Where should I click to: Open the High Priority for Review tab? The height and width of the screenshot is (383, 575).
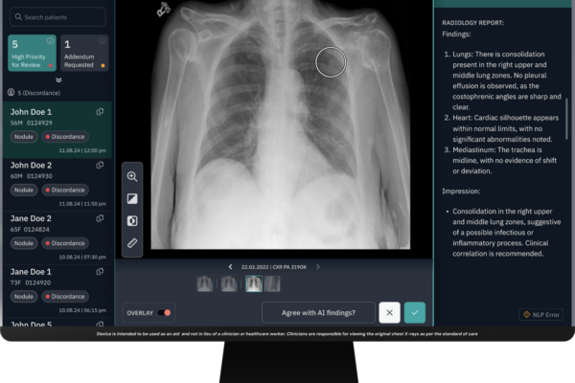click(x=31, y=54)
